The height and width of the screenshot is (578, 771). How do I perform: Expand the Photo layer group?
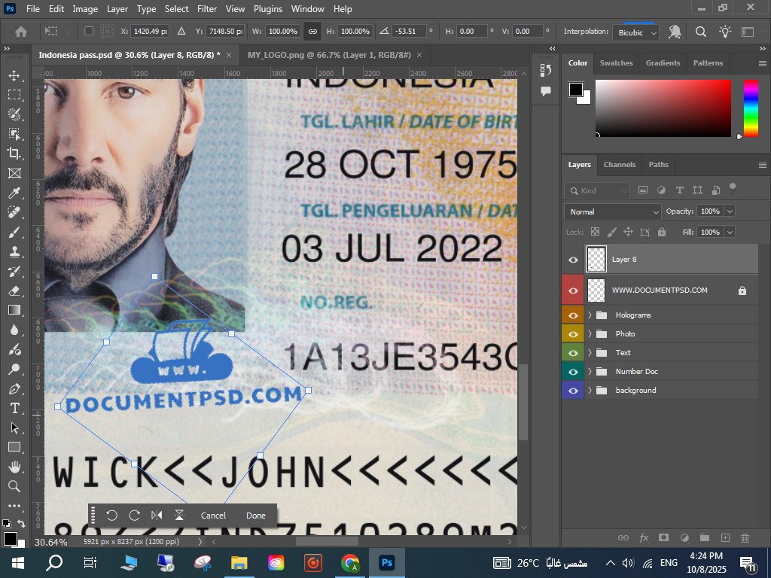590,334
